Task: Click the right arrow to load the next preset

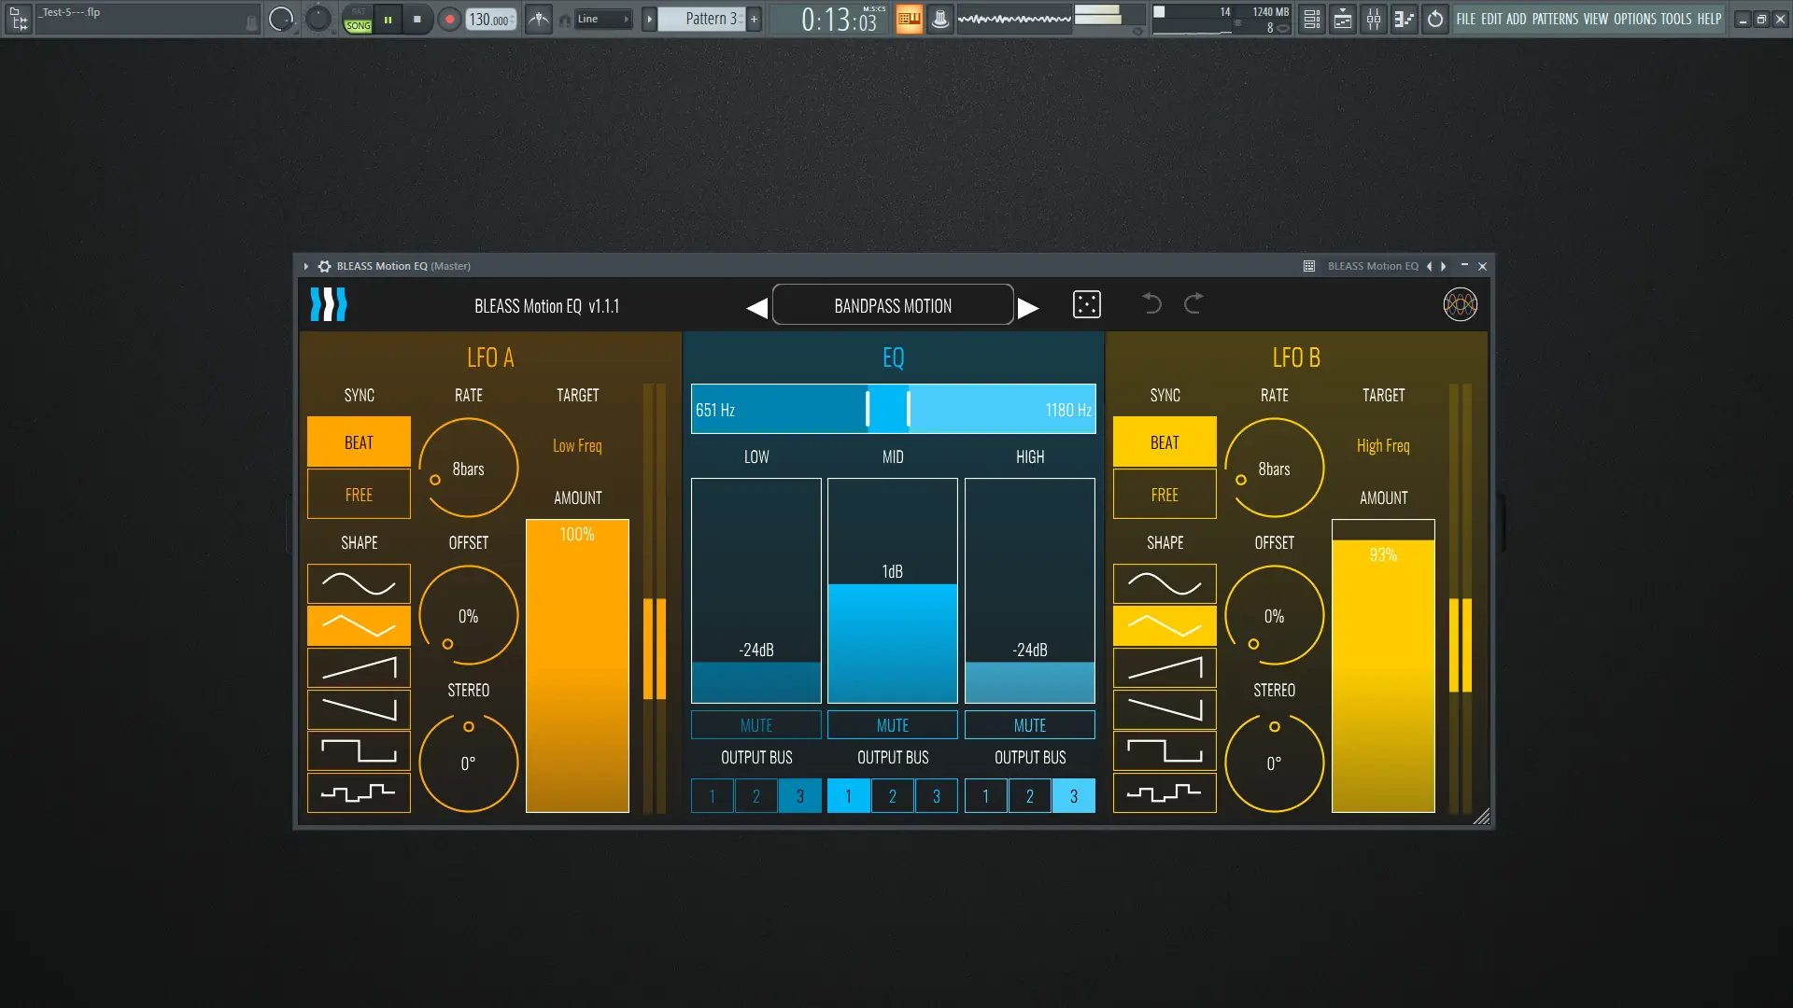Action: pos(1029,305)
